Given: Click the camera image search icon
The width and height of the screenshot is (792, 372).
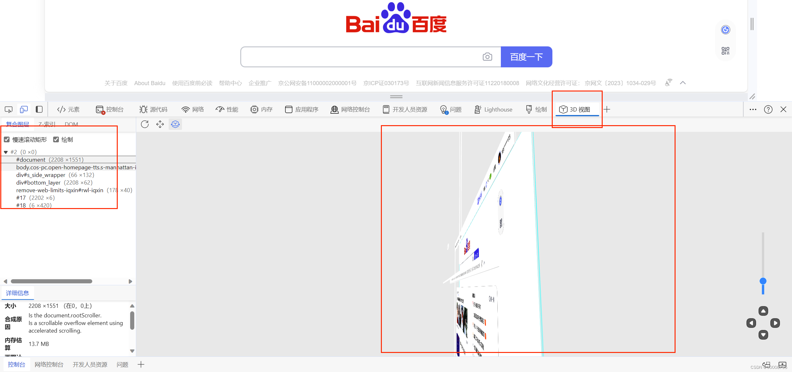Looking at the screenshot, I should coord(487,57).
